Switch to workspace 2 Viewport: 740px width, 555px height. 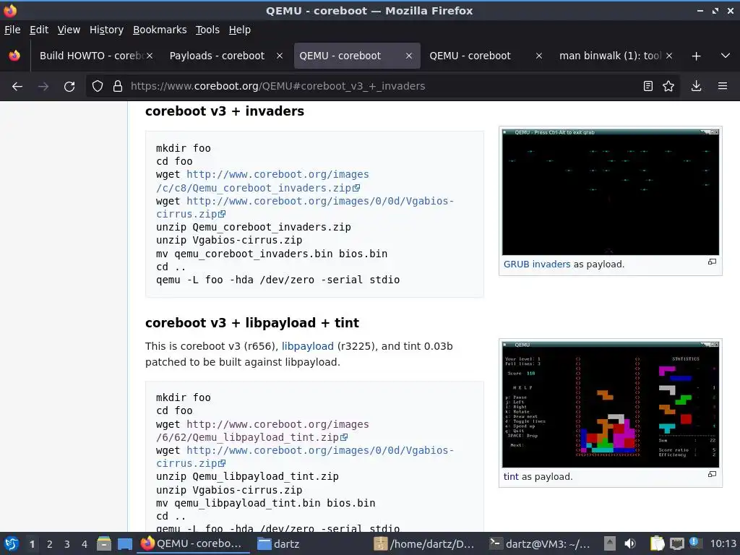coord(50,544)
